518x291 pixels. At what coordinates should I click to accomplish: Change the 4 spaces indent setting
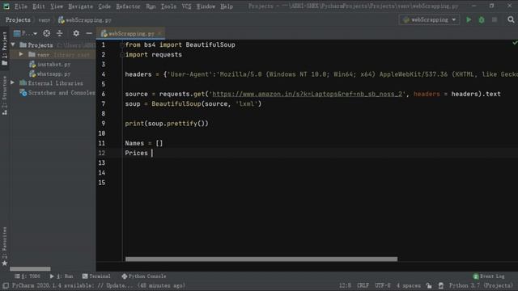pos(409,285)
